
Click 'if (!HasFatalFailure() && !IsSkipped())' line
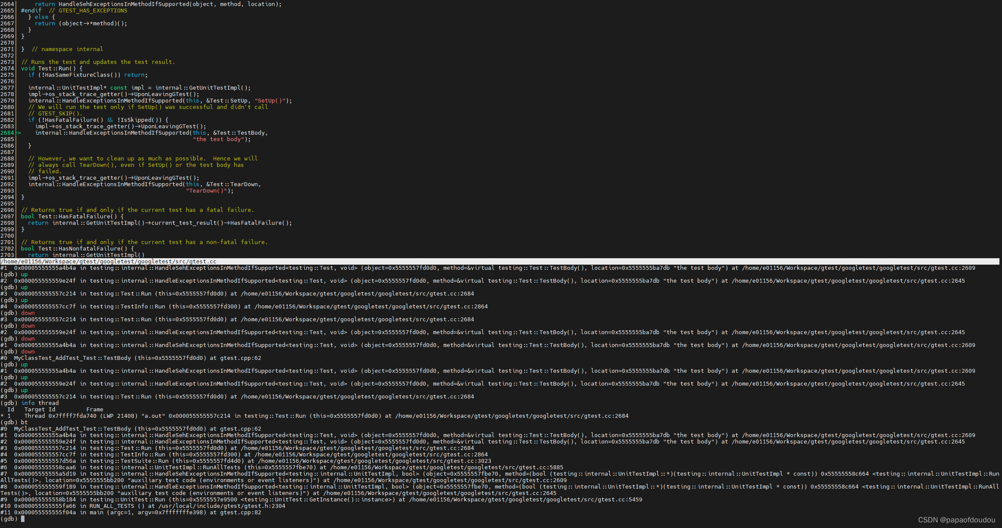tap(98, 120)
